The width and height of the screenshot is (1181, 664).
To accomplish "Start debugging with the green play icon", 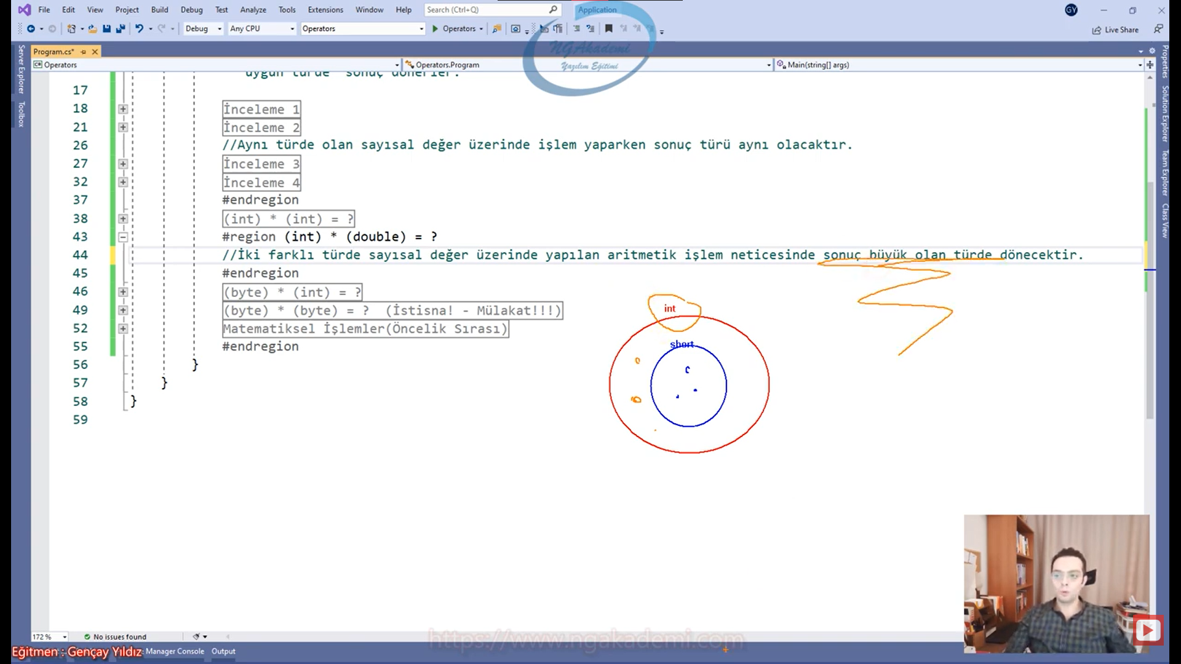I will click(435, 29).
